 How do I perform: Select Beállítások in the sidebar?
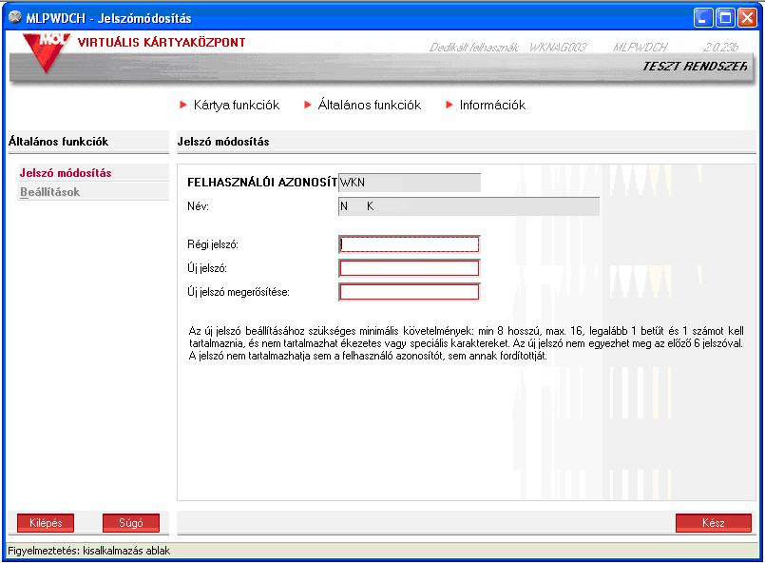pyautogui.click(x=49, y=192)
